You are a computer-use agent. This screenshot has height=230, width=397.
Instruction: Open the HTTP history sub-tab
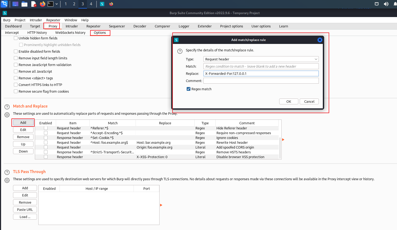pyautogui.click(x=37, y=32)
